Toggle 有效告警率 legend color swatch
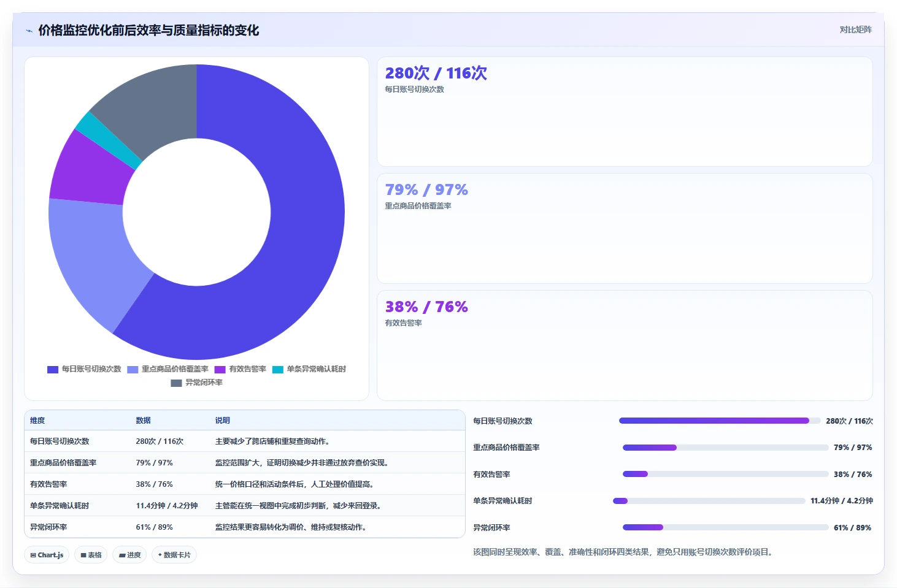This screenshot has width=897, height=588. [x=220, y=369]
